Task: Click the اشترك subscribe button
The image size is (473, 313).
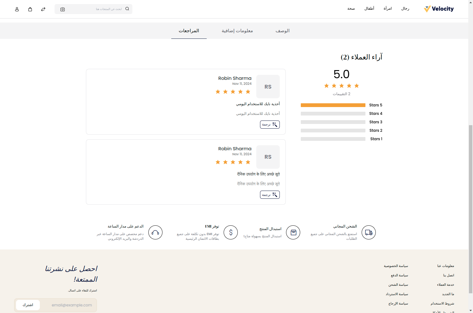Action: click(x=28, y=305)
